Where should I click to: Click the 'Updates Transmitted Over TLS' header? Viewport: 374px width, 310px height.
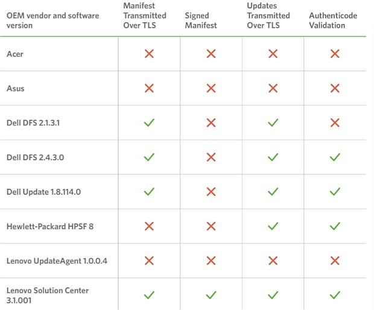coord(268,16)
